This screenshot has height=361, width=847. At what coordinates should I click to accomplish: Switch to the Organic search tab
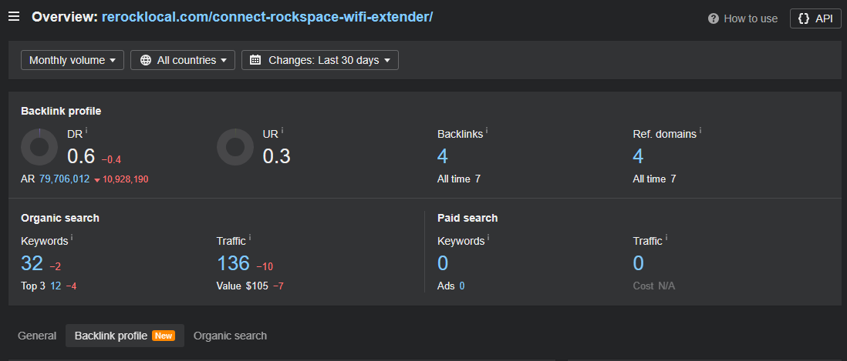[230, 336]
